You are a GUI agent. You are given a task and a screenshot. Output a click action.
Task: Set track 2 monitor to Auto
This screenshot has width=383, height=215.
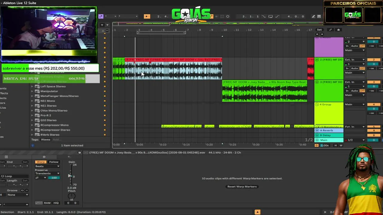(354, 68)
